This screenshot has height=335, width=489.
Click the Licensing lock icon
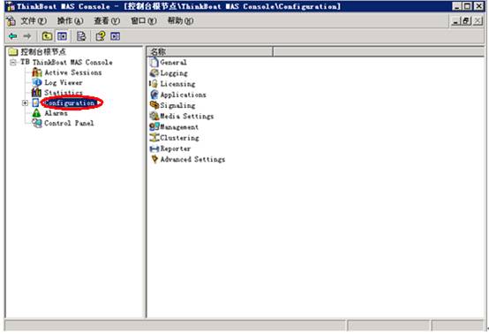pos(154,84)
